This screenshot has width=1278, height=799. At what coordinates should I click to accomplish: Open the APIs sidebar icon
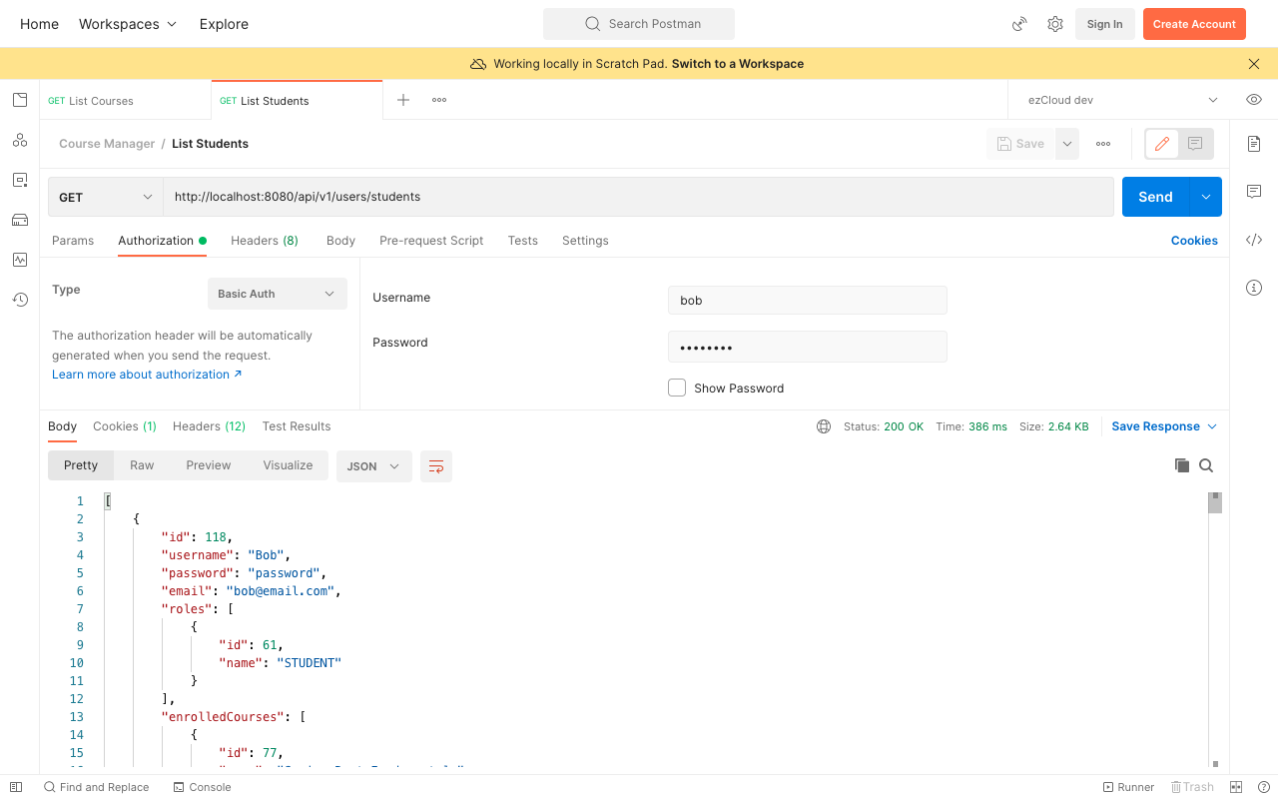[x=20, y=140]
